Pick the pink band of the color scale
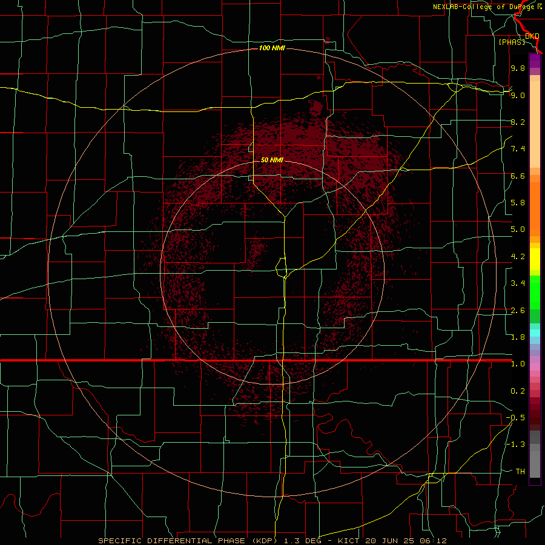 point(535,367)
